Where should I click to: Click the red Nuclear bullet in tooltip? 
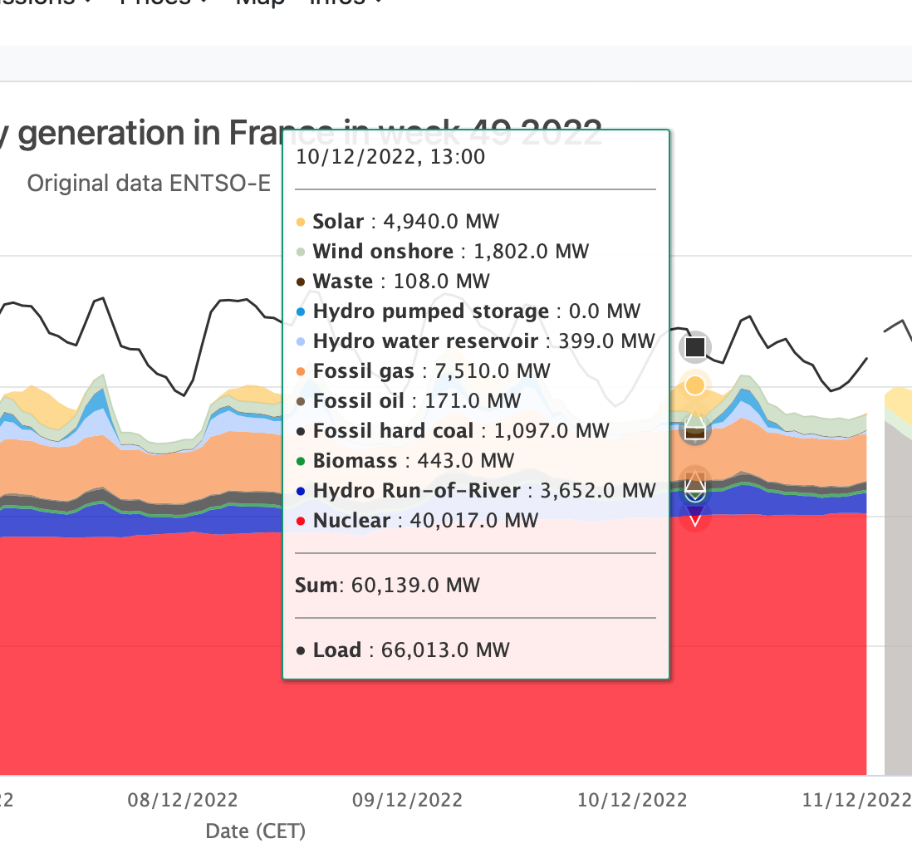pos(301,522)
